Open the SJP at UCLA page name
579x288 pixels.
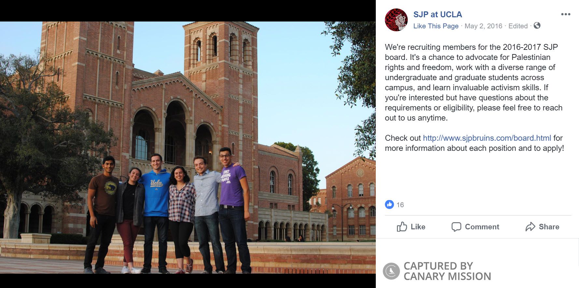437,15
